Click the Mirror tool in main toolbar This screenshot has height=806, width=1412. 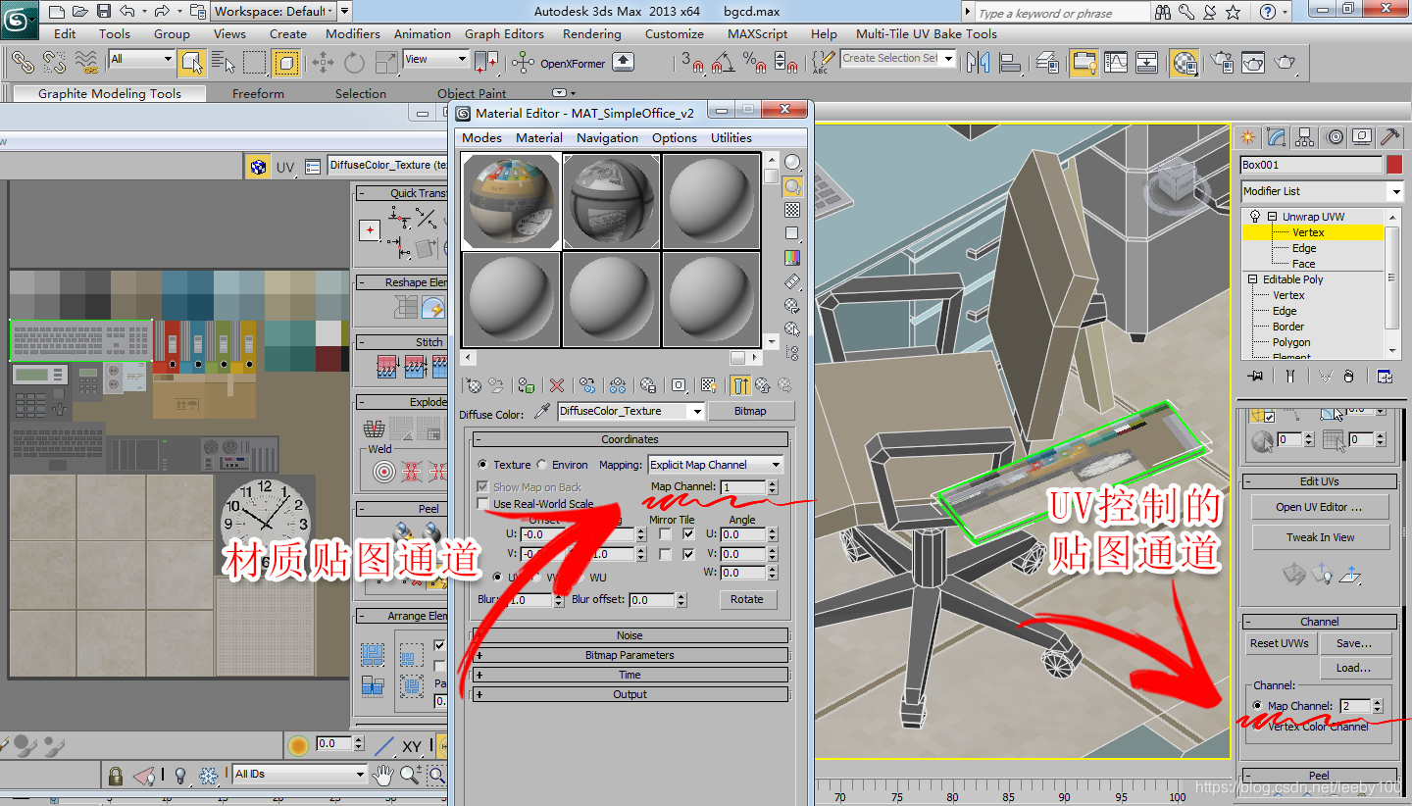tap(978, 63)
